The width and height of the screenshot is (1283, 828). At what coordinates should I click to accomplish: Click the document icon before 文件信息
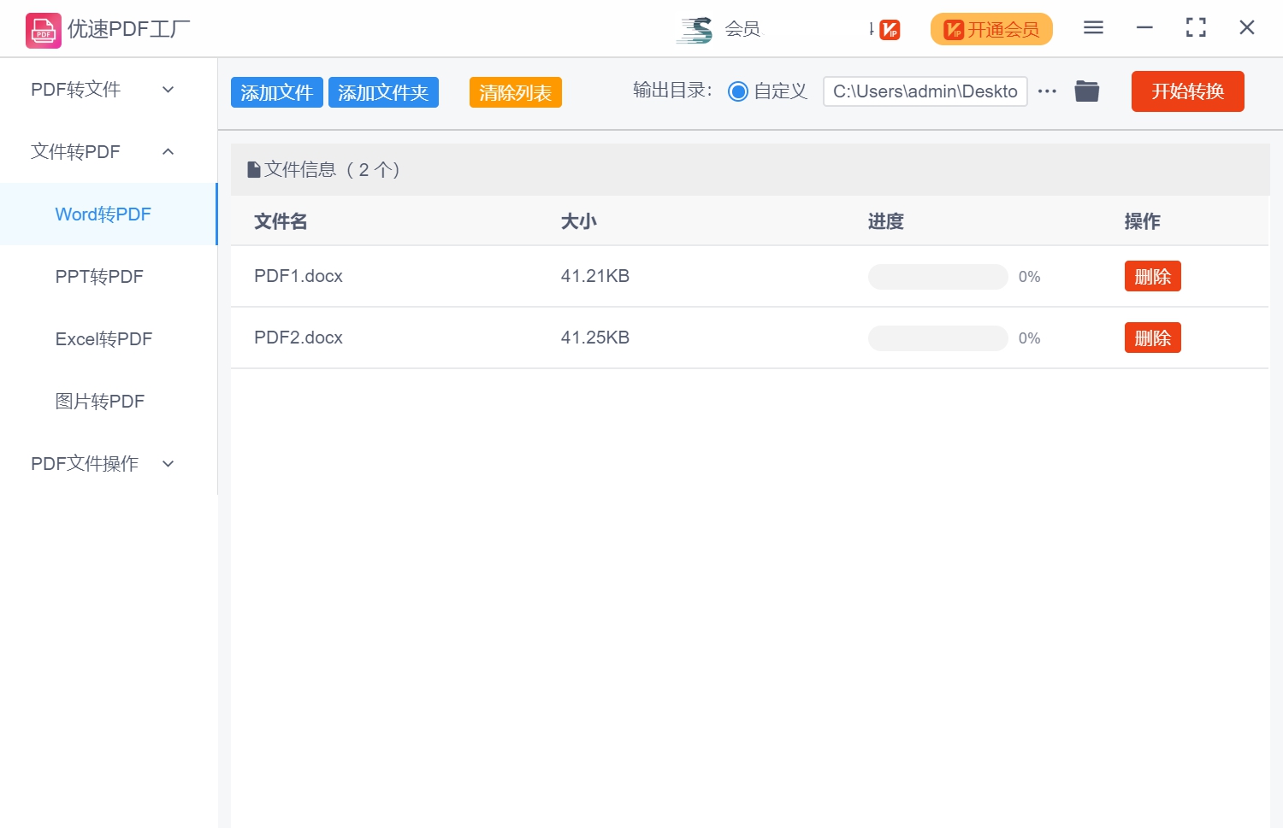point(253,168)
